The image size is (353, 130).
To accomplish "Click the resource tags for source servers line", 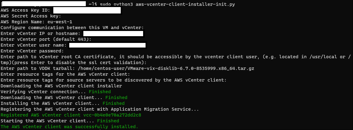I will tap(113, 80).
